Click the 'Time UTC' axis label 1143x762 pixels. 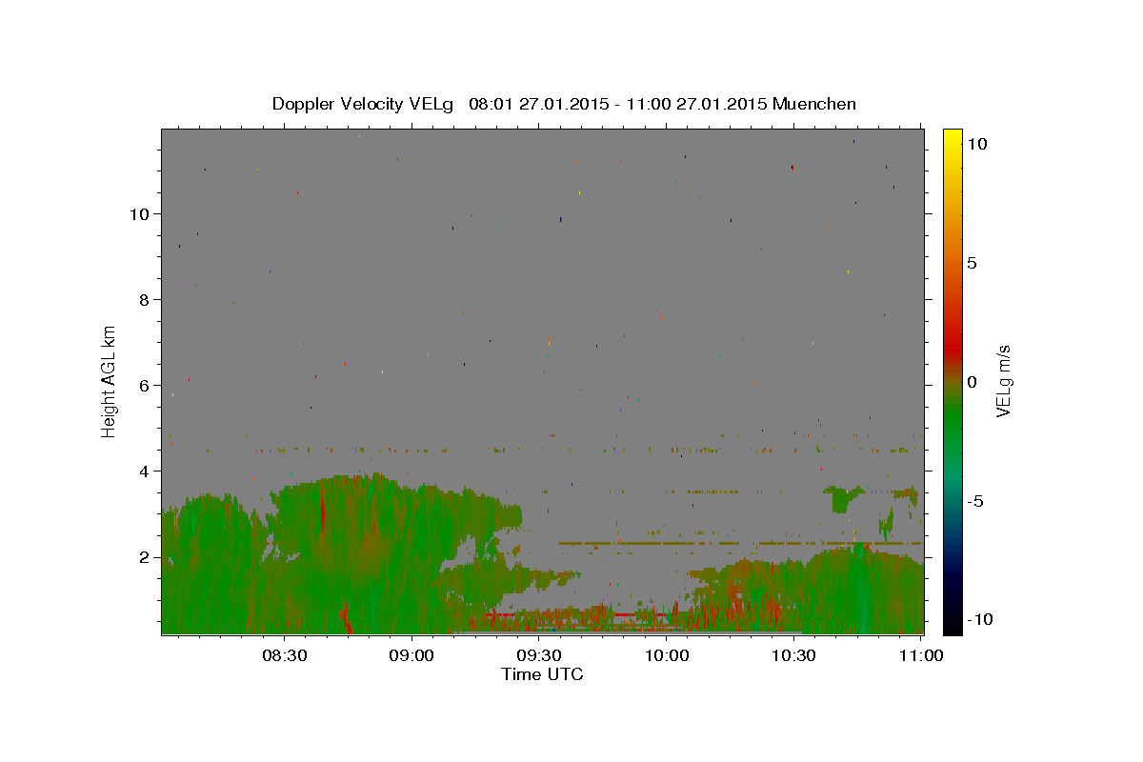click(542, 674)
